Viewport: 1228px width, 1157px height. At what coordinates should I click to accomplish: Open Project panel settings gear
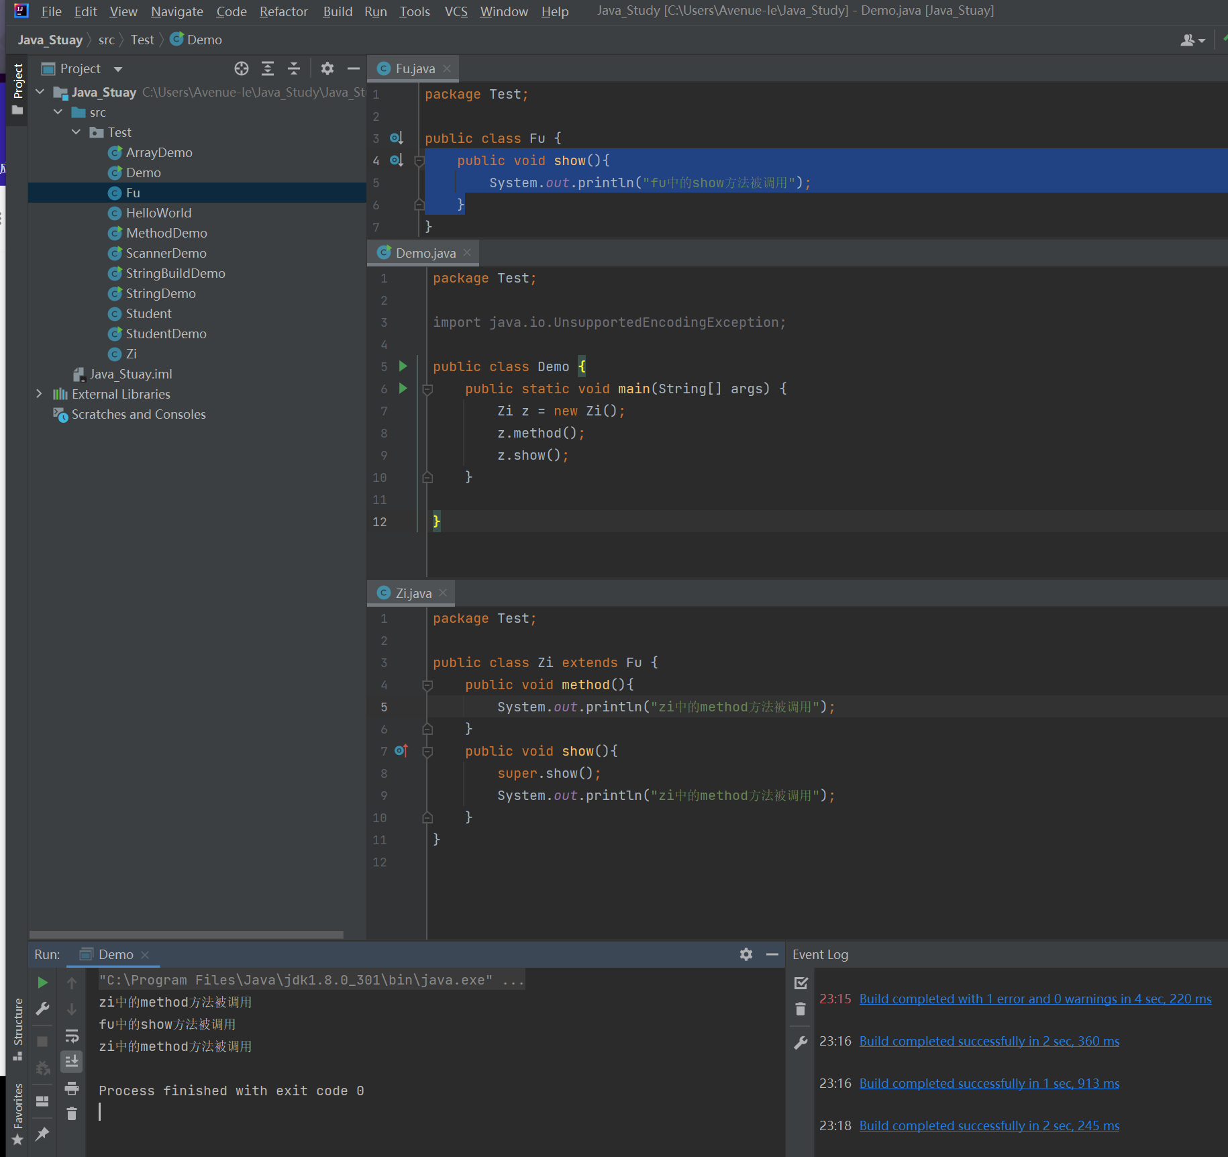coord(327,68)
